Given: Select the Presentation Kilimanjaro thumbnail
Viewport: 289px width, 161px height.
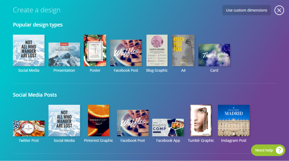Looking at the screenshot, I should [x=64, y=54].
